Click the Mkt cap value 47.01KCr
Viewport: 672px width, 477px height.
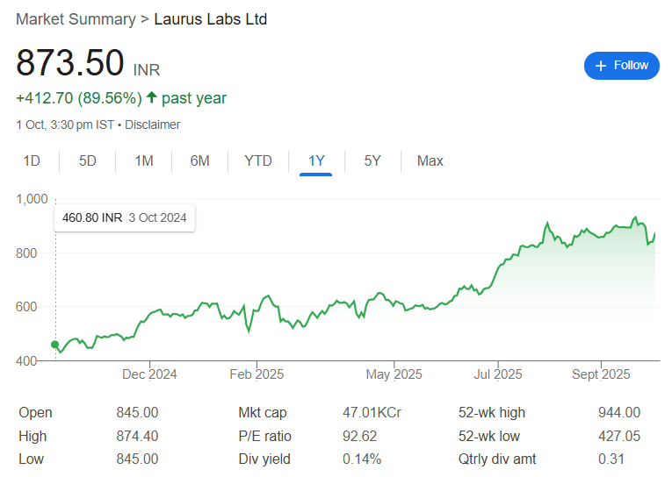point(372,412)
